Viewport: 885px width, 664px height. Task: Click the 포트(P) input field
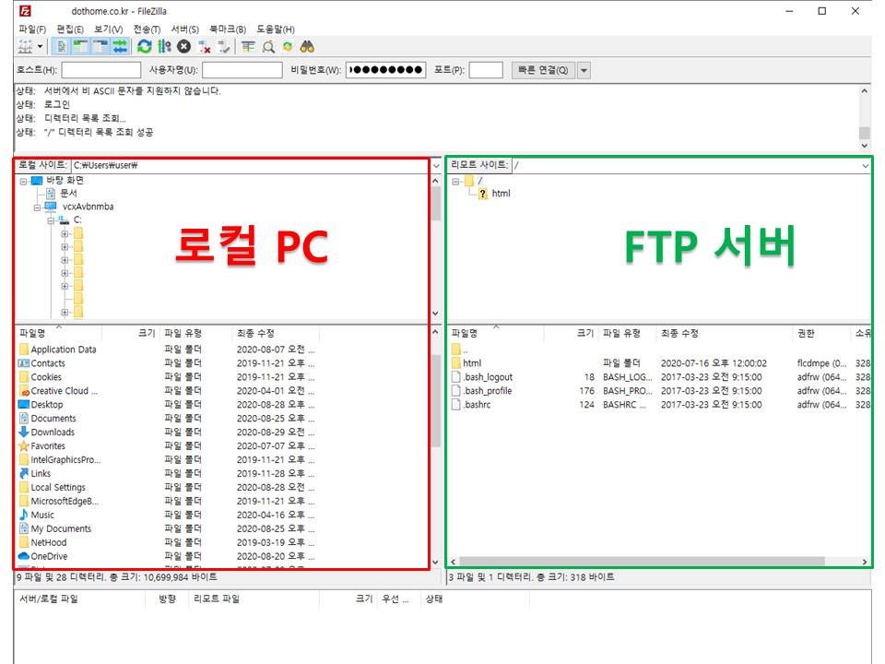point(486,70)
